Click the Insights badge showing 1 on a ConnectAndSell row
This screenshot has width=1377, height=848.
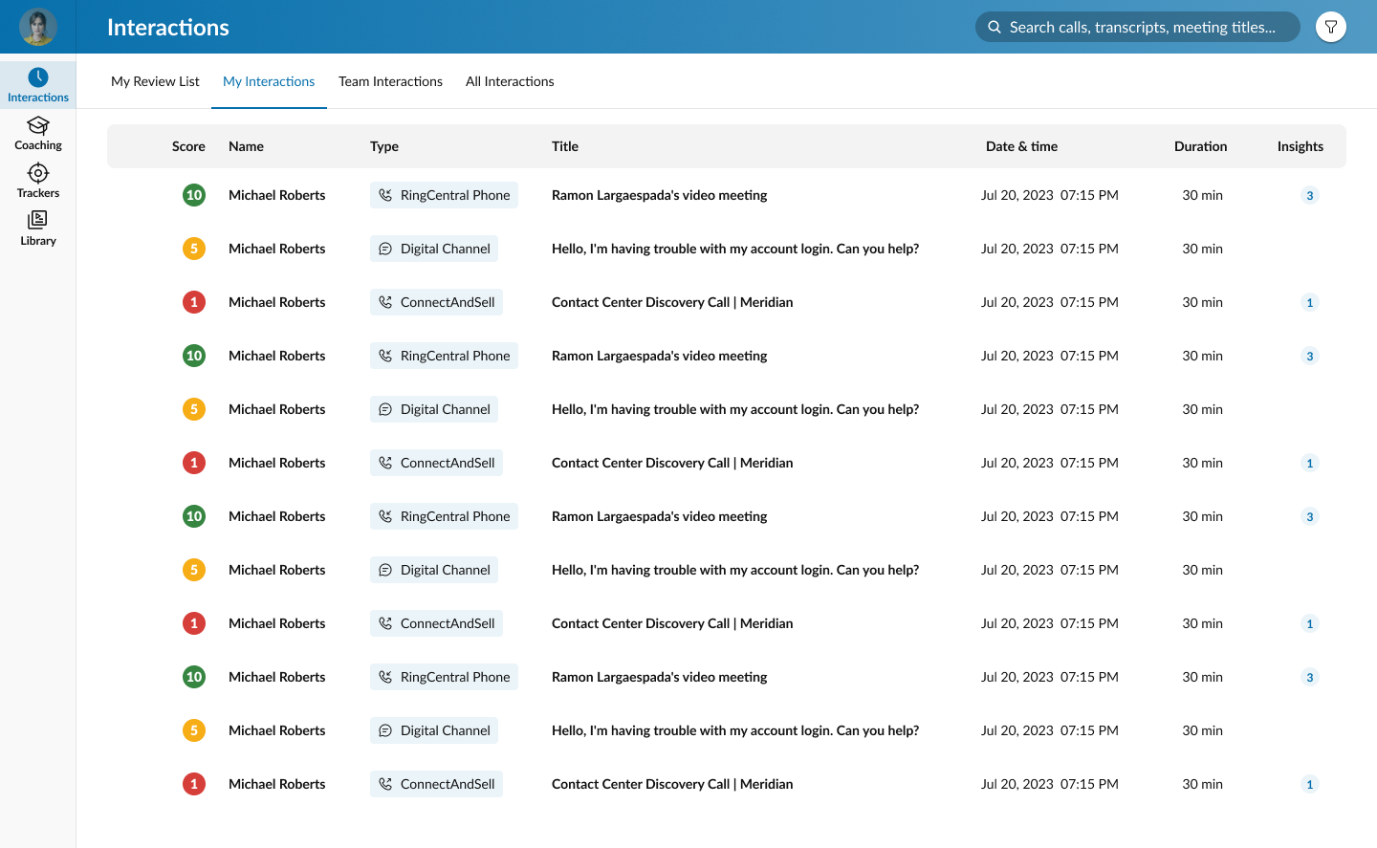click(x=1309, y=302)
